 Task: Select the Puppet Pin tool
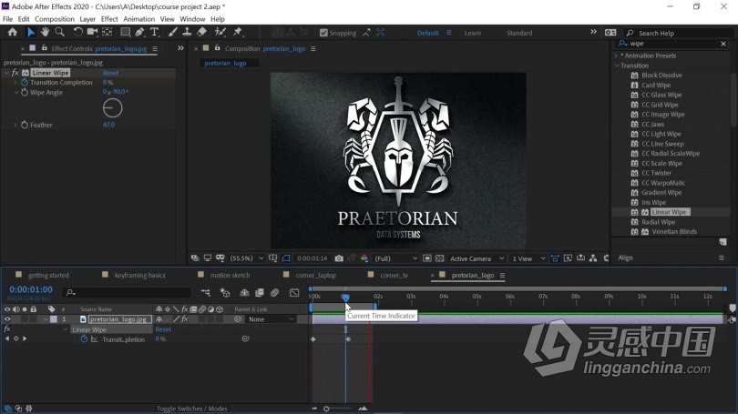click(238, 32)
